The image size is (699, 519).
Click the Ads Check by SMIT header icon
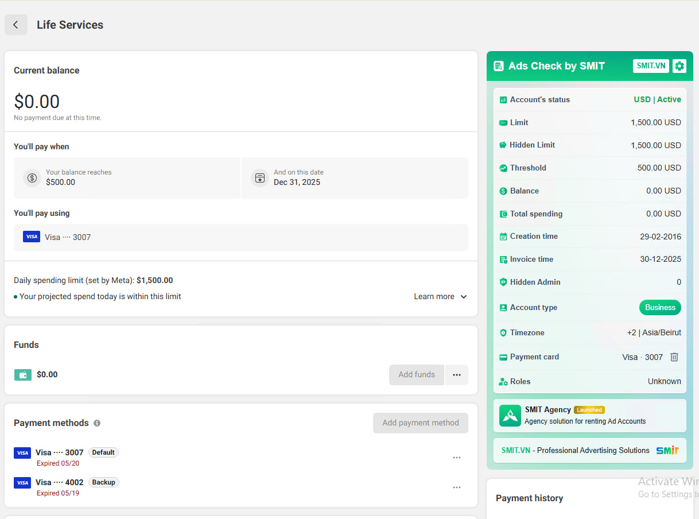click(x=499, y=66)
